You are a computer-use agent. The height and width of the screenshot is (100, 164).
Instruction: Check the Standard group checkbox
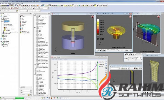(36, 15)
